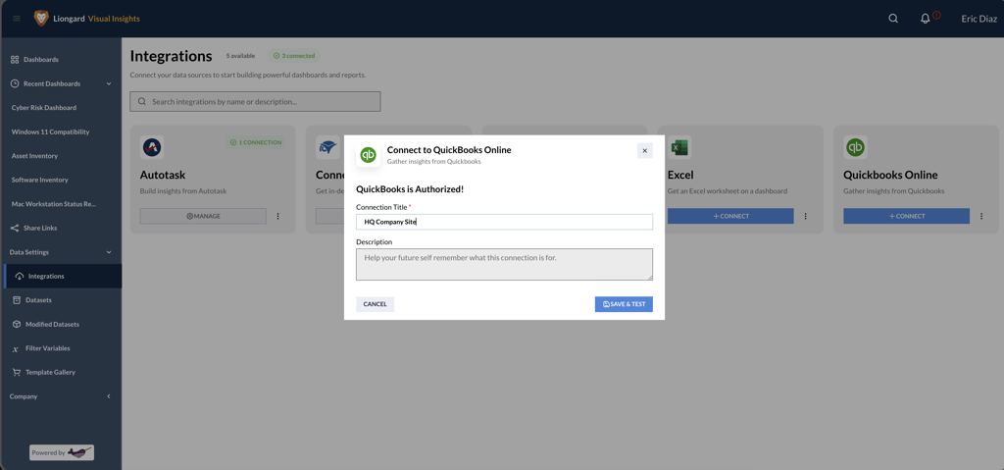Click the Connection Title input field
This screenshot has width=1004, height=470.
point(505,222)
